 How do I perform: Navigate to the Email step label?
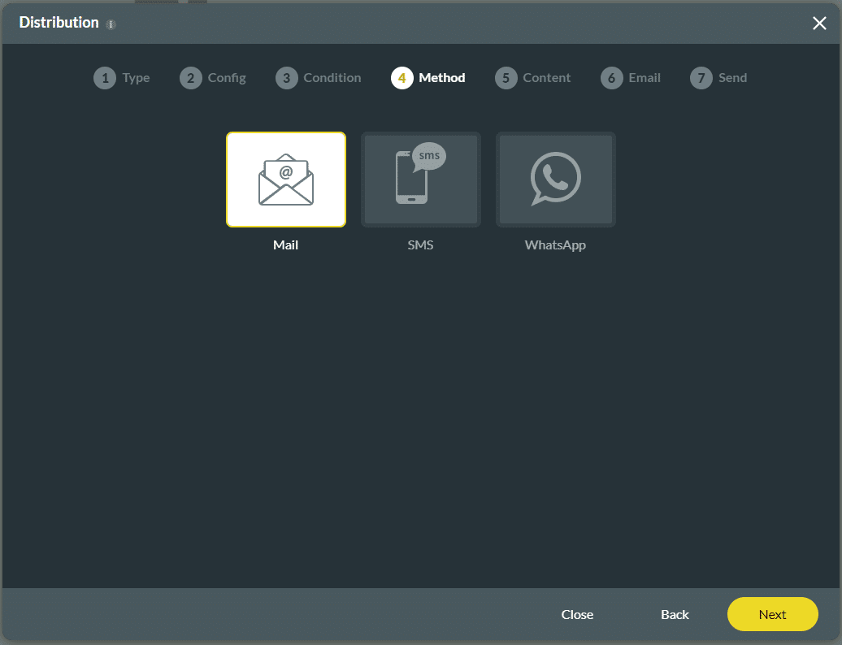coord(645,78)
